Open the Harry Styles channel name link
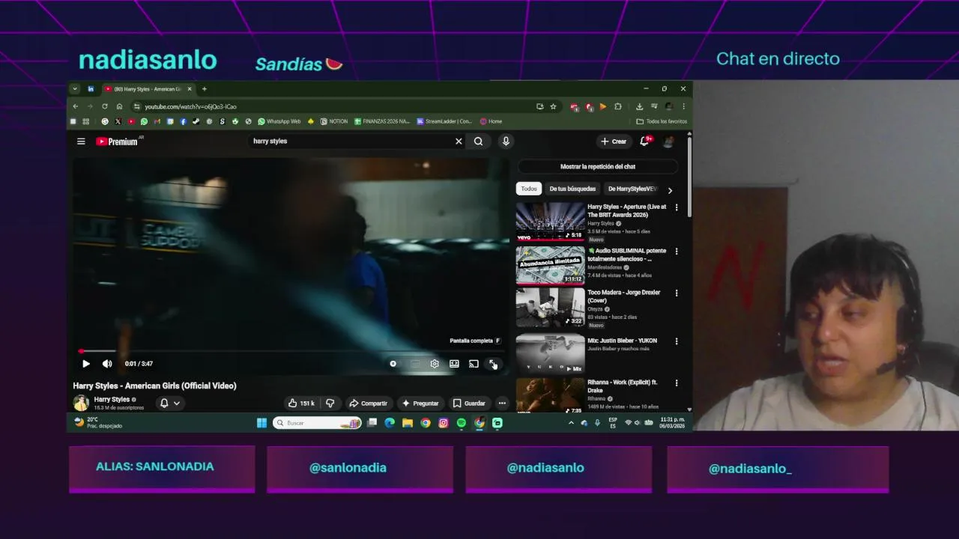 [112, 400]
